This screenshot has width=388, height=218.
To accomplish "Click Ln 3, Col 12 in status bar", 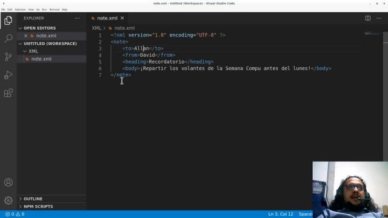I will (x=281, y=214).
